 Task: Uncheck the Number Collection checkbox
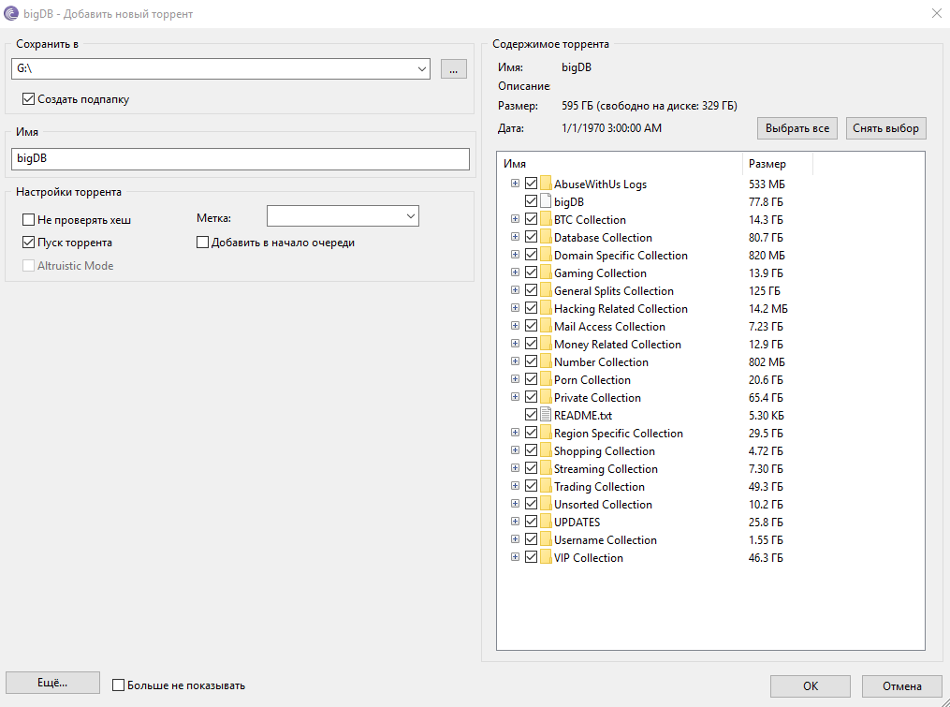point(531,361)
